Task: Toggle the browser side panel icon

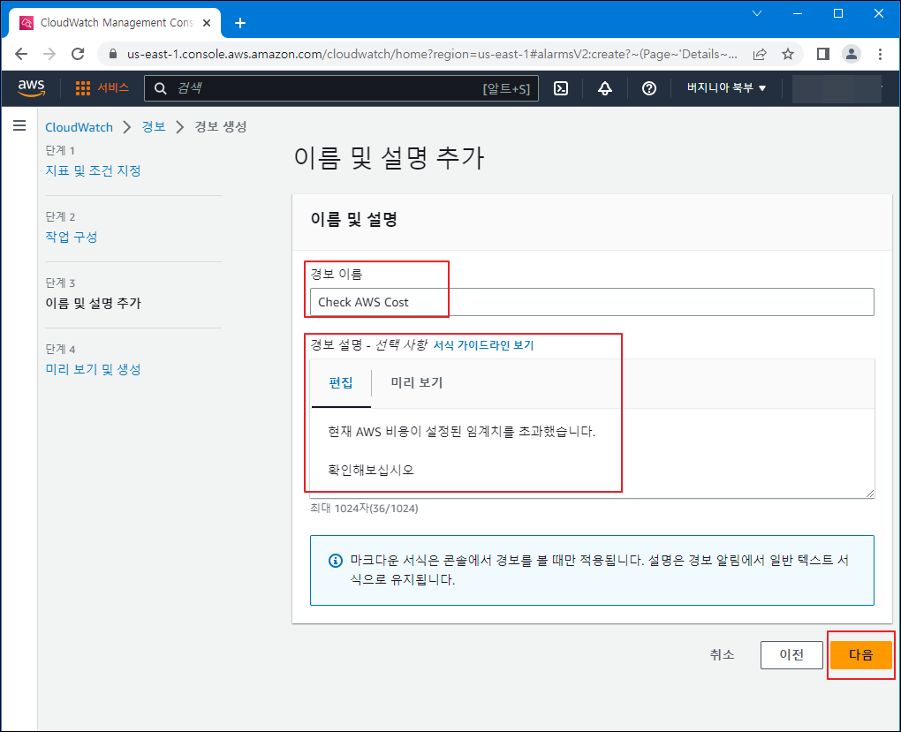Action: click(823, 54)
